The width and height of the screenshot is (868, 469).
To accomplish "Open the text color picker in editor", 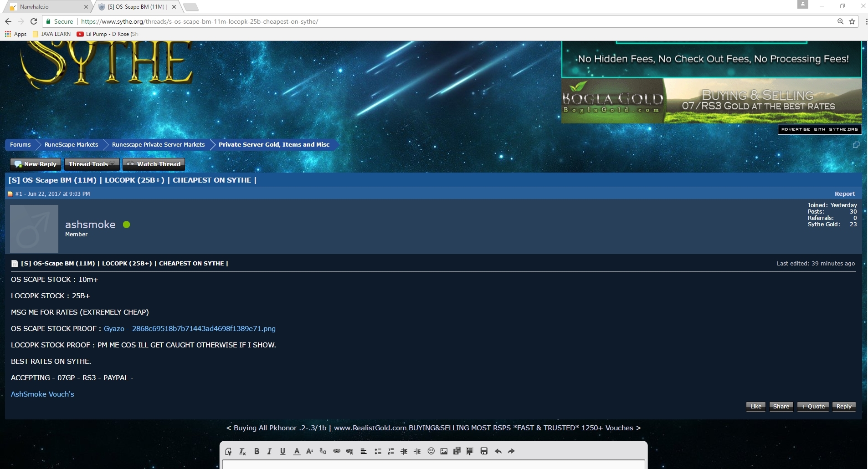I will click(297, 451).
